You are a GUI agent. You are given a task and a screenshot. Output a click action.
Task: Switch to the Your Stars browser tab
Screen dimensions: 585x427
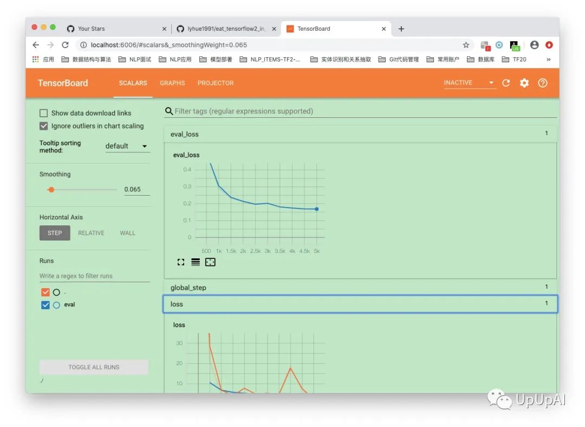tap(116, 29)
